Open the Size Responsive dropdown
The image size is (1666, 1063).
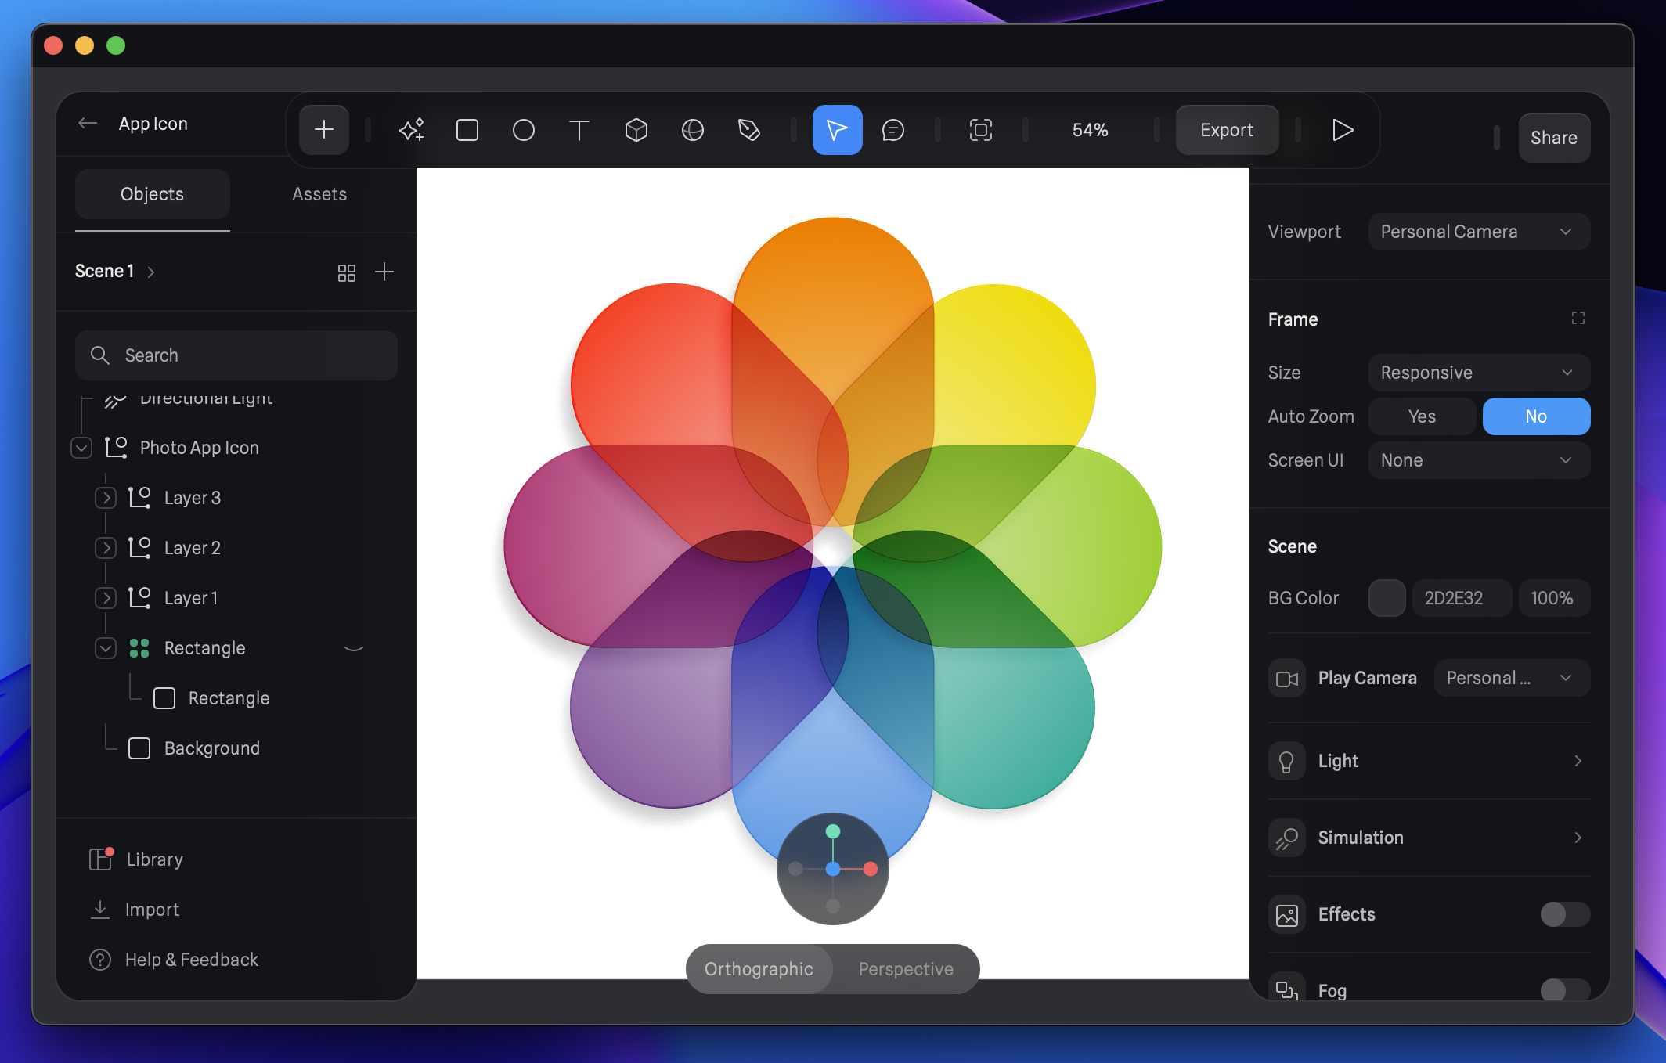pyautogui.click(x=1478, y=373)
